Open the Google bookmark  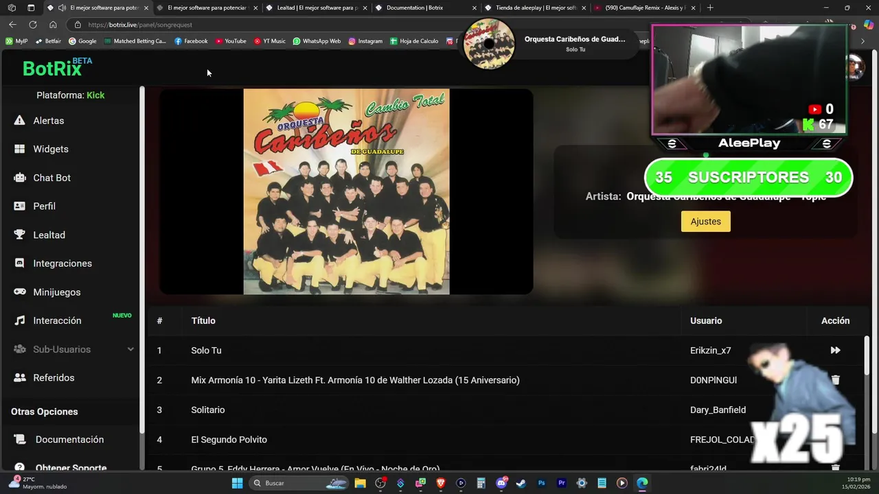[x=82, y=41]
